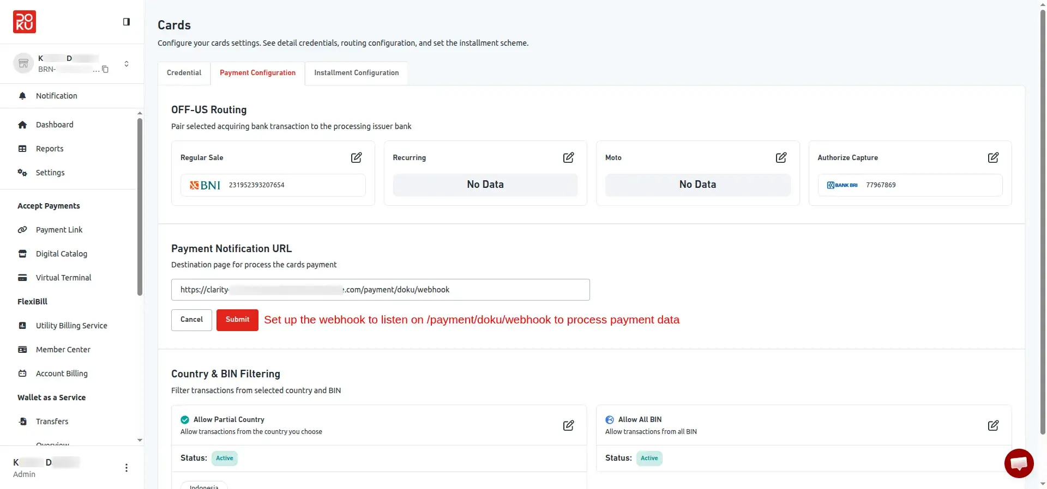
Task: Open Digital Catalog page
Action: coord(62,254)
